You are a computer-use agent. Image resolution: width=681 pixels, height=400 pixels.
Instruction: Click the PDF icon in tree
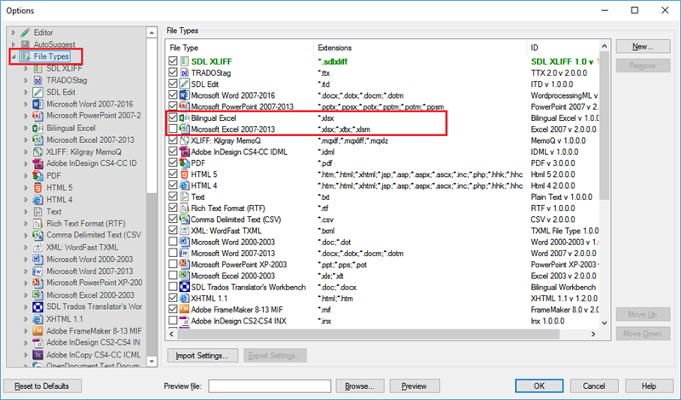[37, 176]
